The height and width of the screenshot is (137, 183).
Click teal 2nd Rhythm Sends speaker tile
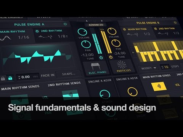coord(70,95)
